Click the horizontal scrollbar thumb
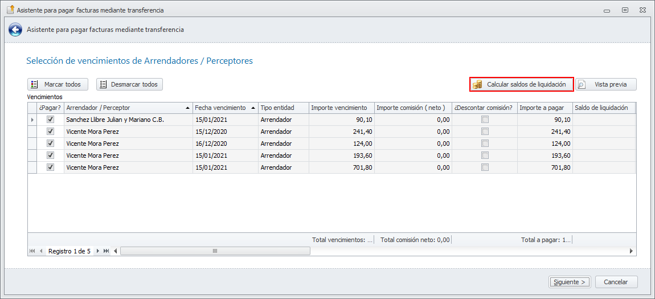 tap(215, 251)
